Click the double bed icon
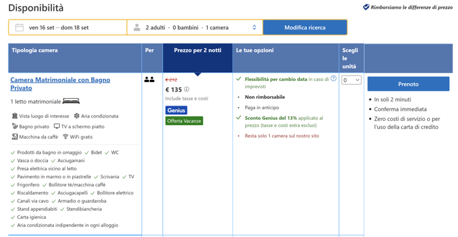The width and height of the screenshot is (458, 237). point(71,101)
